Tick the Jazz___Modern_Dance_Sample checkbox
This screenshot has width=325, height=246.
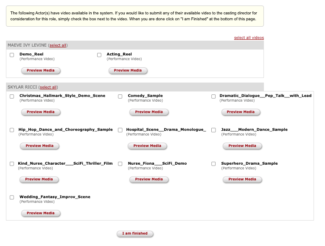click(213, 130)
